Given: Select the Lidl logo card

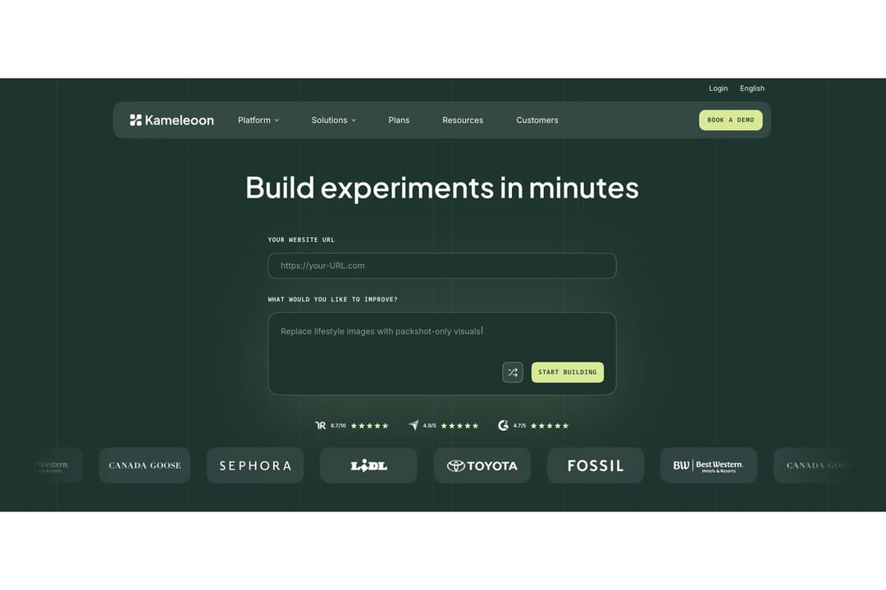Looking at the screenshot, I should pos(368,465).
